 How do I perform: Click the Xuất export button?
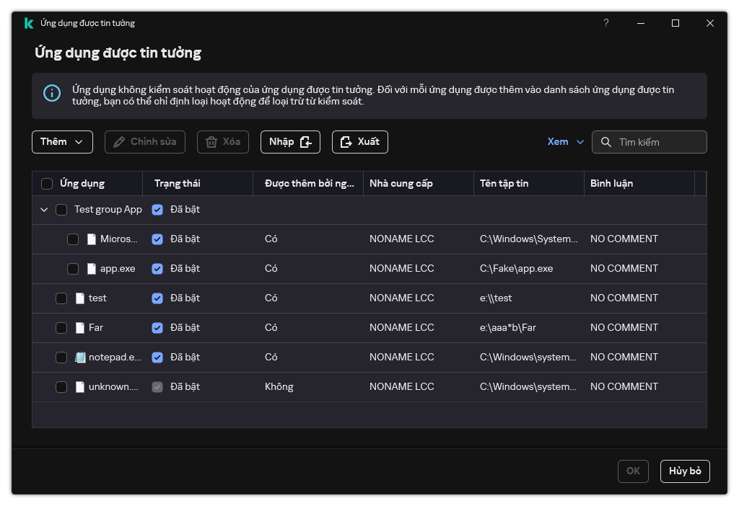[359, 142]
